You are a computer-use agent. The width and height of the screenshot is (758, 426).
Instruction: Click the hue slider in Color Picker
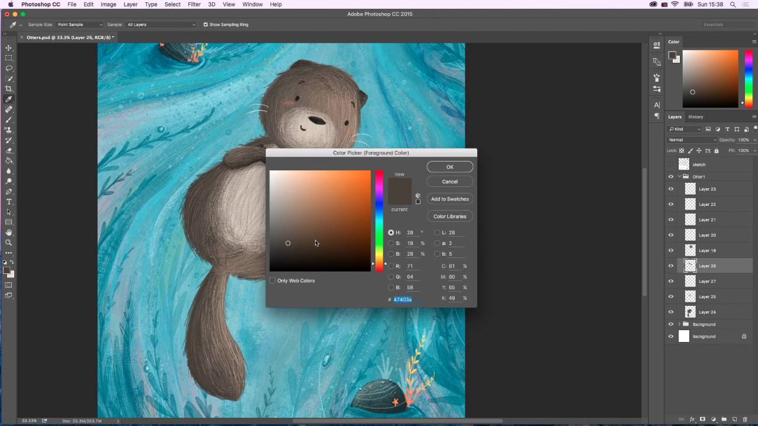pos(379,221)
